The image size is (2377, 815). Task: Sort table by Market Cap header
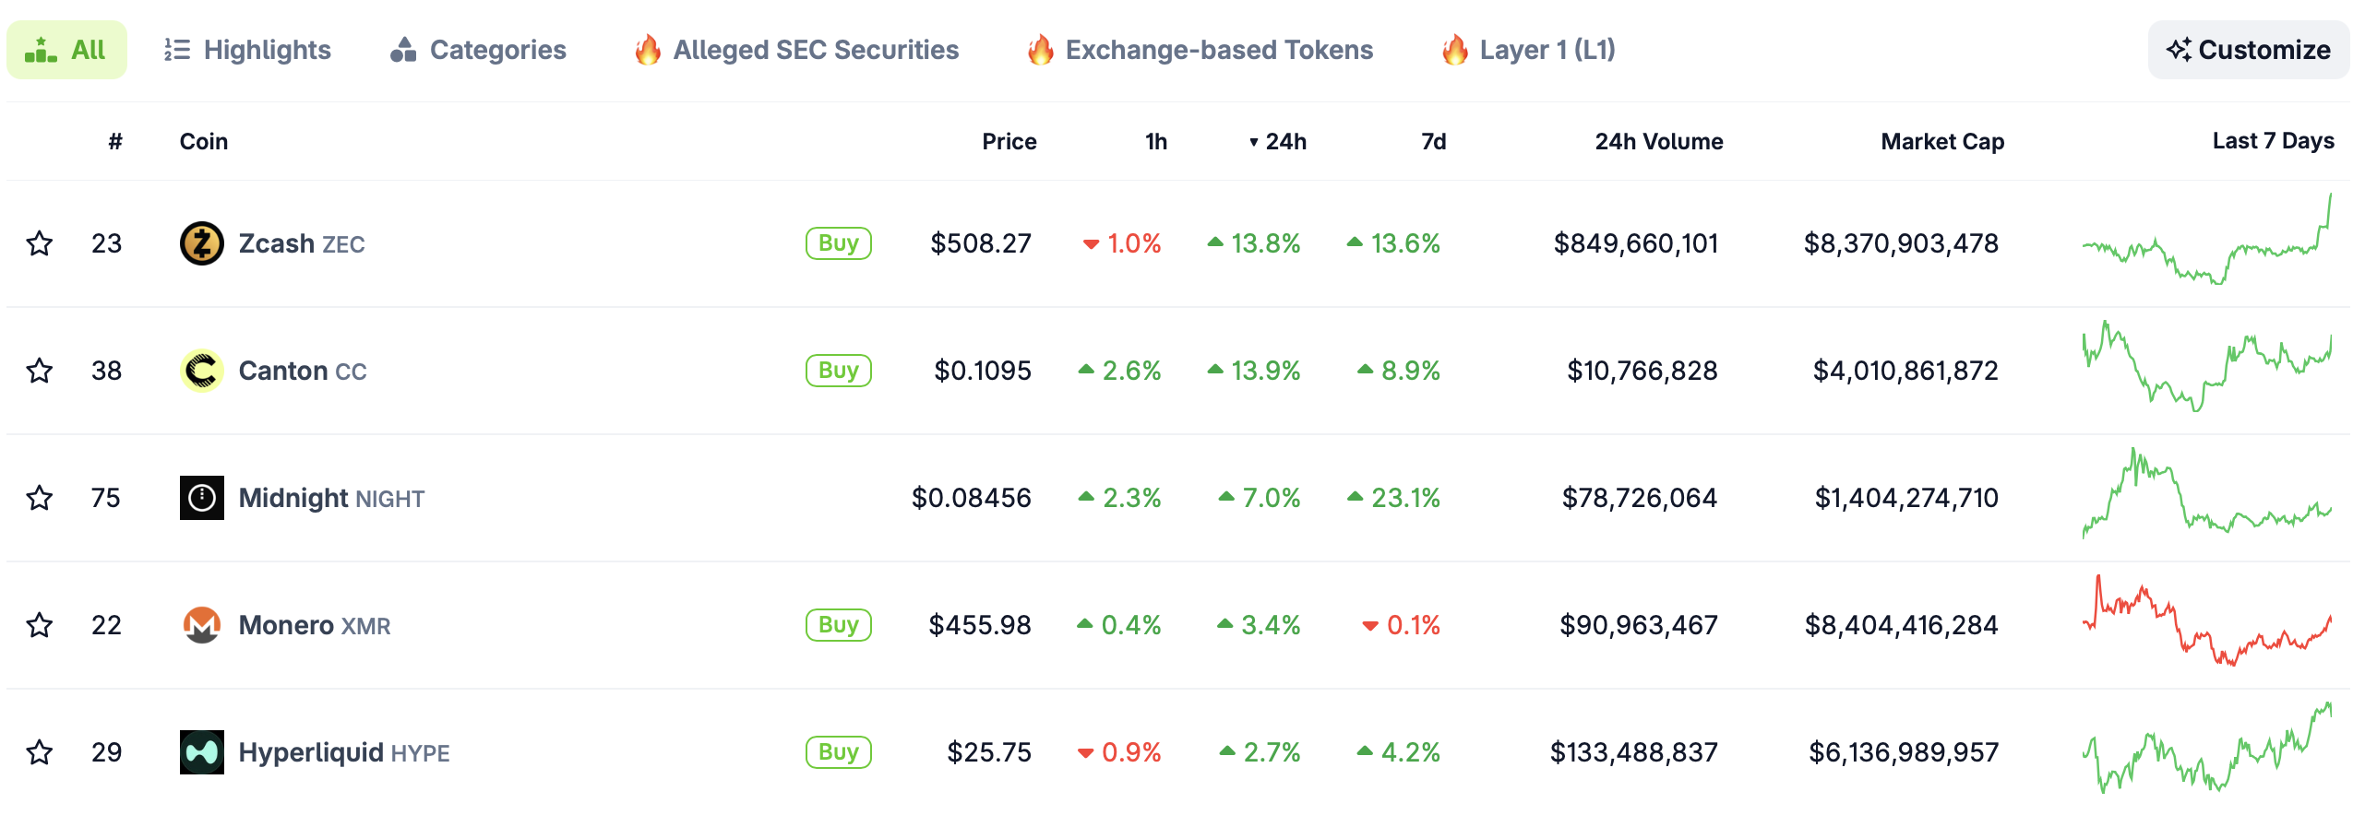tap(1941, 141)
